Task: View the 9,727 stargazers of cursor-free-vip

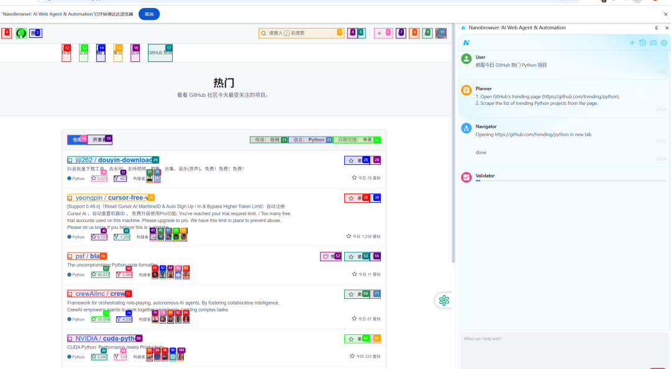Action: tap(99, 237)
